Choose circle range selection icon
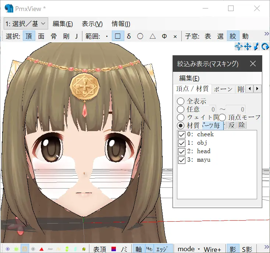 pos(140,36)
